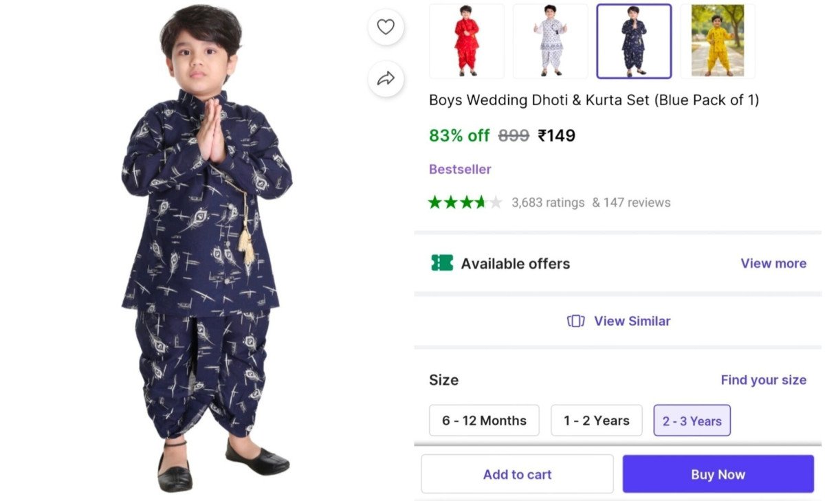The image size is (825, 501).
Task: Tap the heart wishlist icon
Action: (386, 27)
